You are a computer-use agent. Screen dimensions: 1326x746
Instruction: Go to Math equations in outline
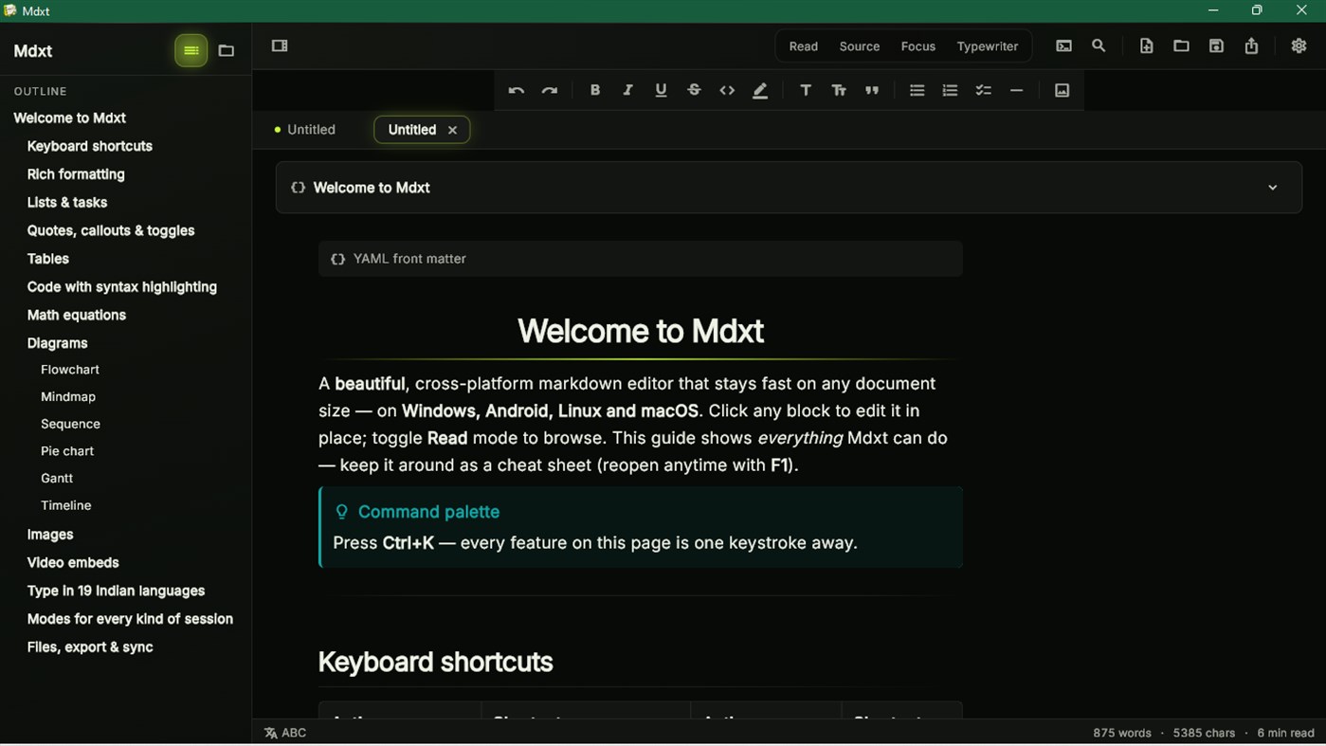(77, 316)
